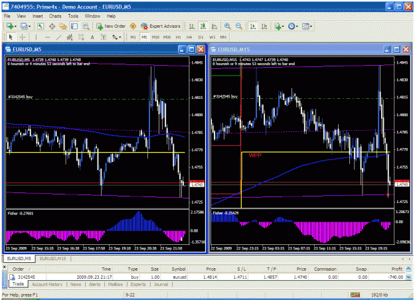Select order 3142545 row in Trade list
This screenshot has height=300, width=415.
pos(207,277)
